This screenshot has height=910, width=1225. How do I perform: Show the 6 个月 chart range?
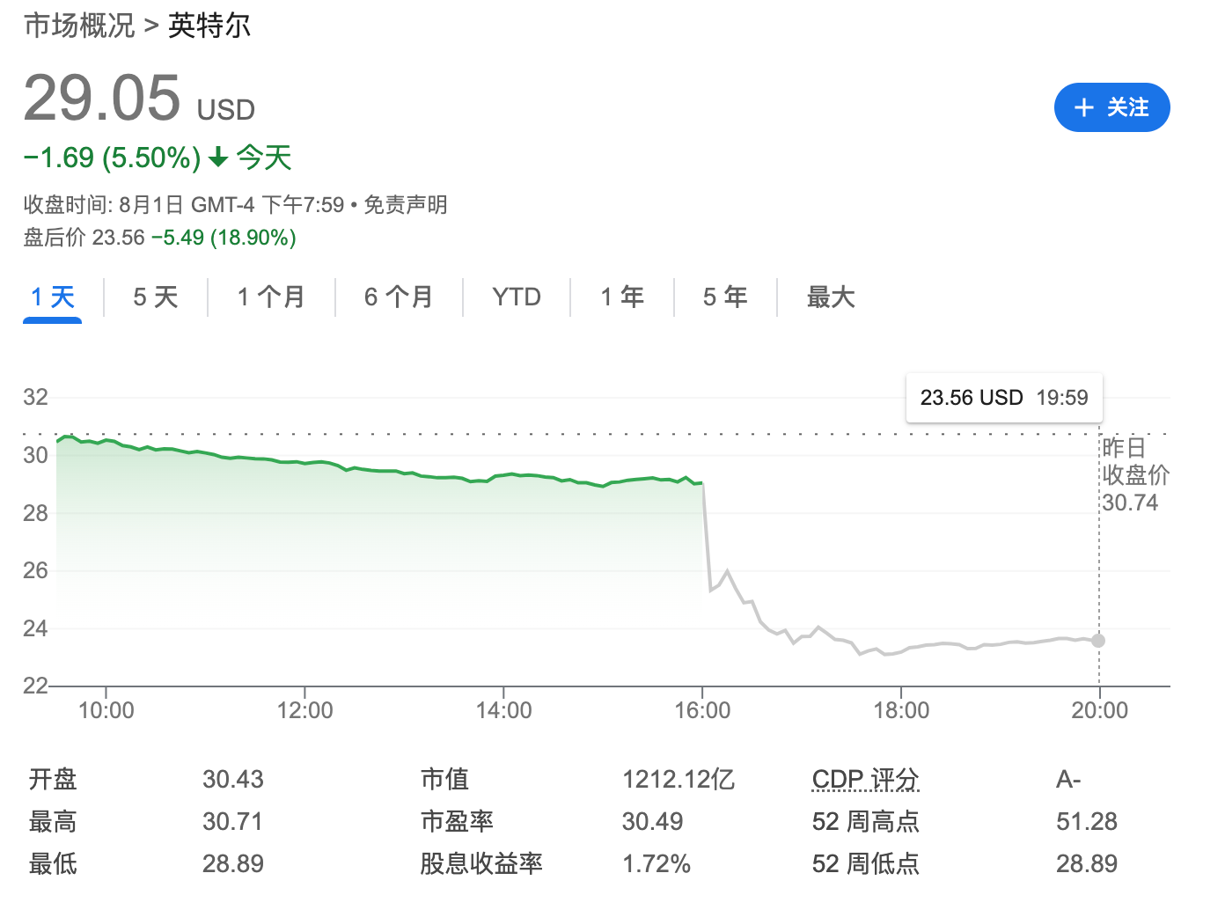coord(399,297)
